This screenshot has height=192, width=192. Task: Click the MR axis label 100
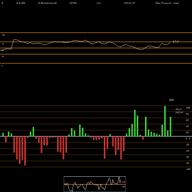tap(188, 108)
